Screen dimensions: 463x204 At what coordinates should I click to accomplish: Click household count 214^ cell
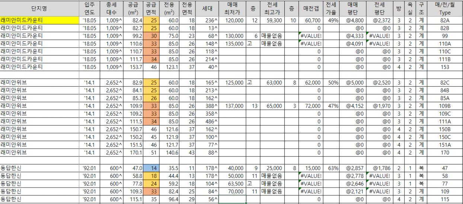pos(207,59)
